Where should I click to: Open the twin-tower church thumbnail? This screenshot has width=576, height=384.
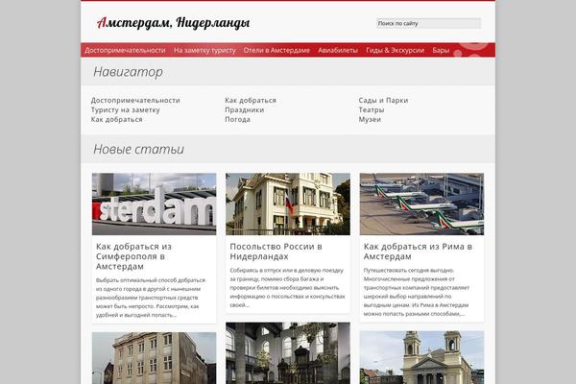[421, 357]
